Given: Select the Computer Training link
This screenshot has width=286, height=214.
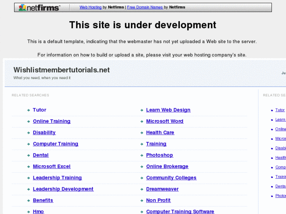Looking at the screenshot, I should tap(55, 144).
